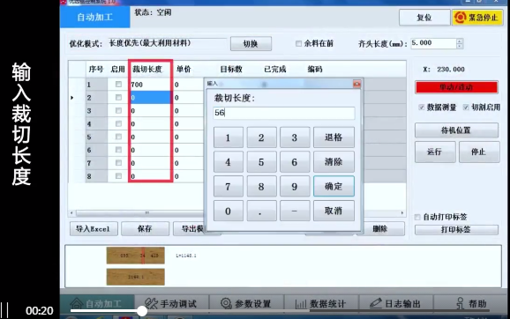Open the 帮助 help tab
This screenshot has width=510, height=319.
coord(471,304)
